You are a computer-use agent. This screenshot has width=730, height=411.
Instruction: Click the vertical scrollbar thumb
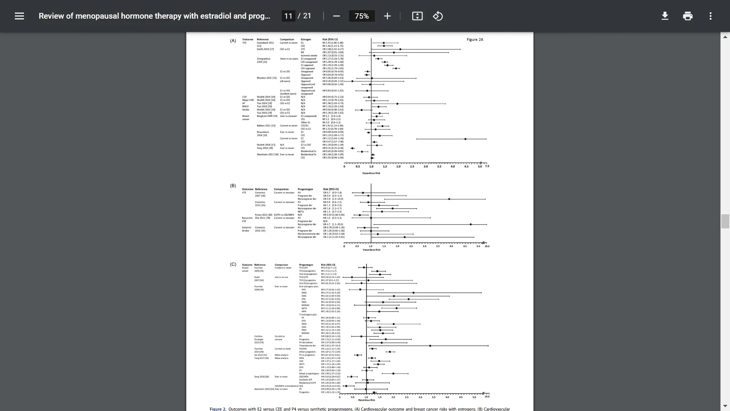(x=725, y=221)
